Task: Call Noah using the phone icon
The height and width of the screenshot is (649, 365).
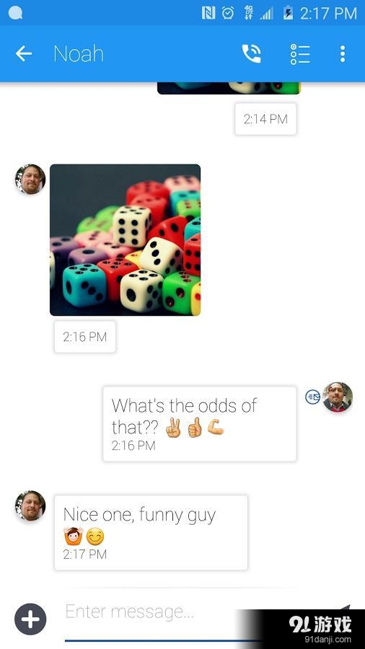Action: [251, 53]
